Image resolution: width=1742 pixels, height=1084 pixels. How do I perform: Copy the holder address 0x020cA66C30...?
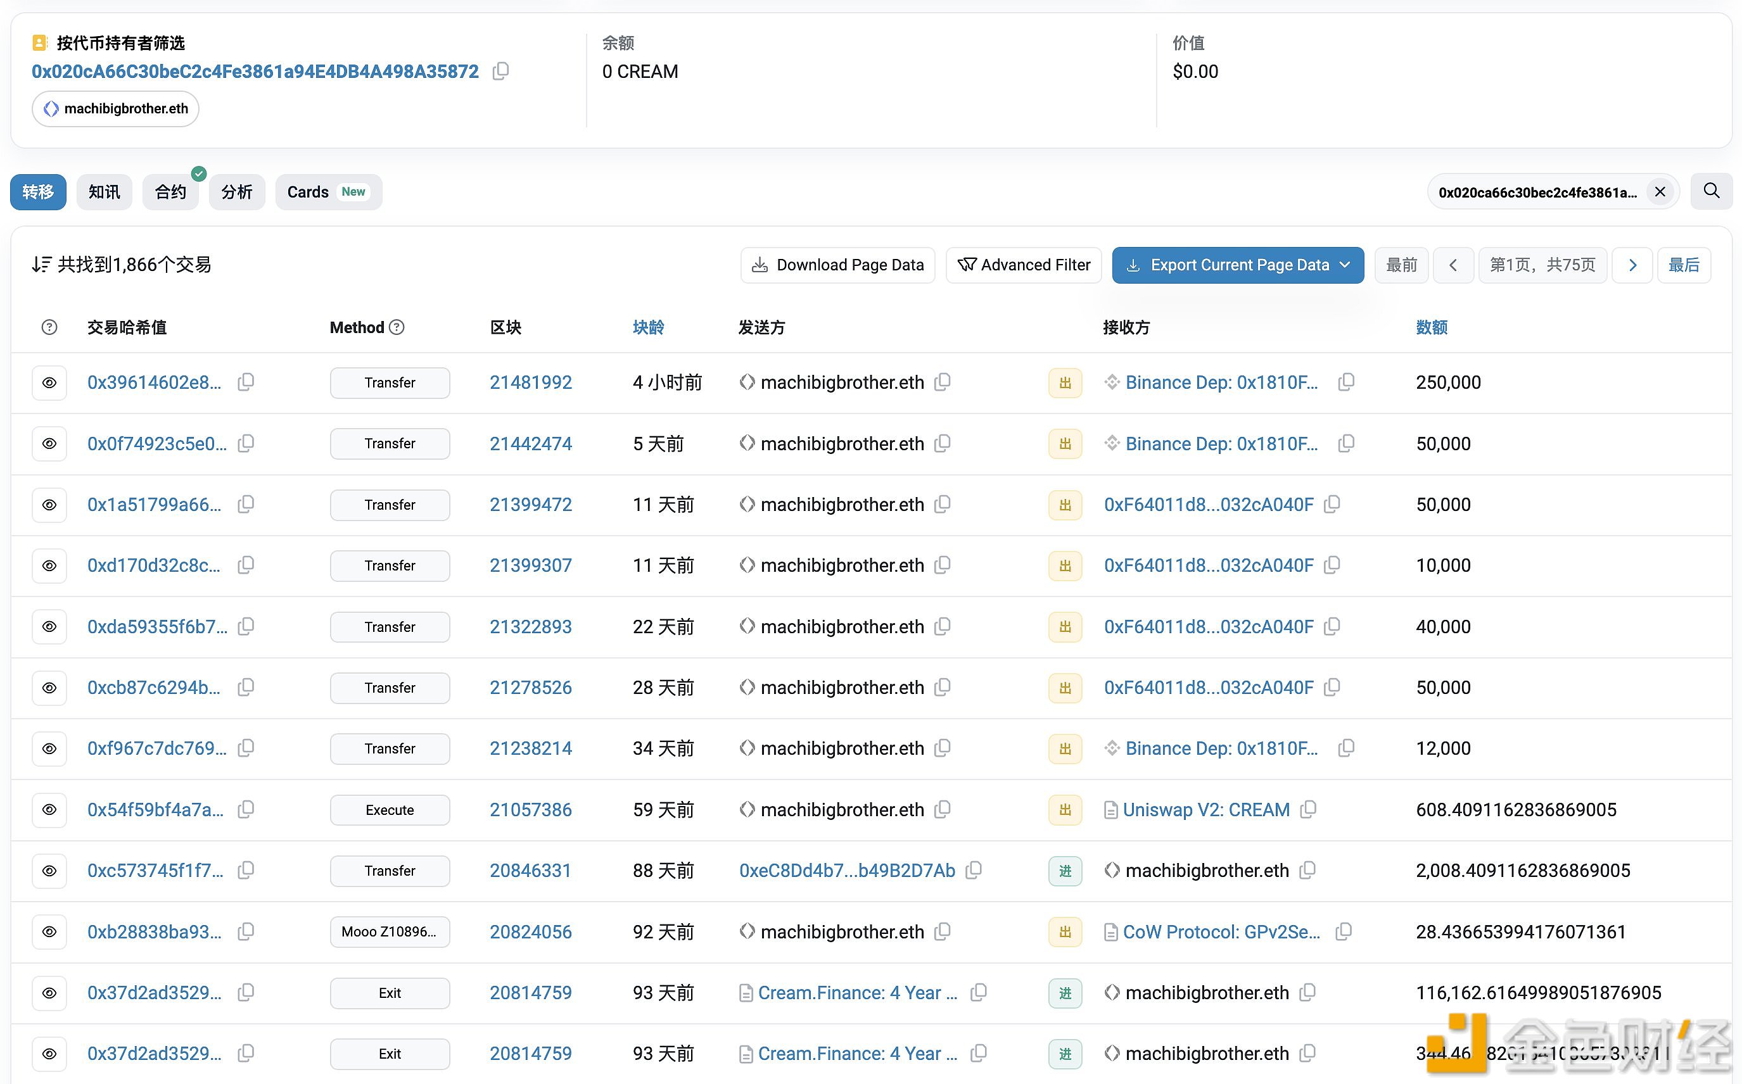(500, 71)
